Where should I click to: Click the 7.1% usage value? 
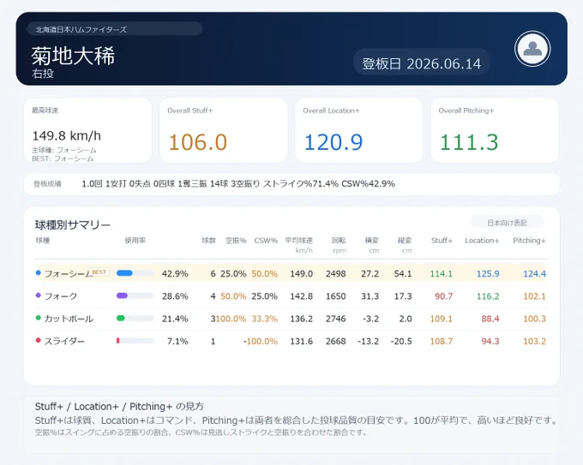(177, 342)
